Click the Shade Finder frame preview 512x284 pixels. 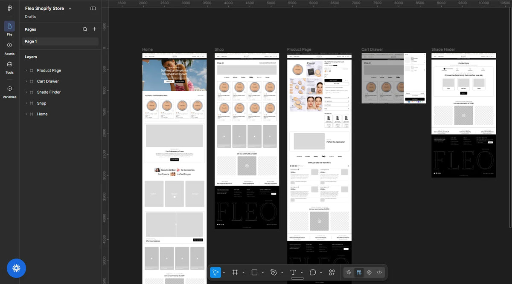[x=463, y=115]
